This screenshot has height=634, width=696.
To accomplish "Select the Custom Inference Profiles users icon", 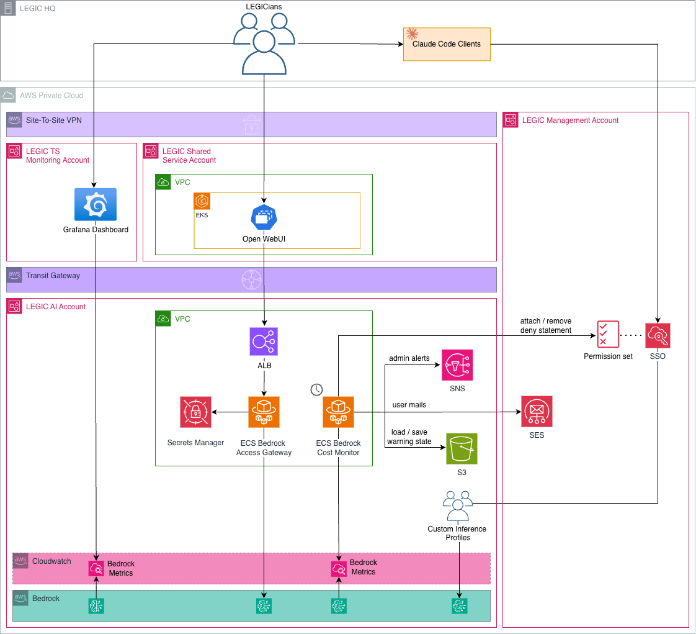I will coord(458,505).
